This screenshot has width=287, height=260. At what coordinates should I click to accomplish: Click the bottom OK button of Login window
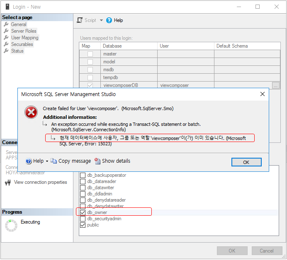(x=232, y=251)
